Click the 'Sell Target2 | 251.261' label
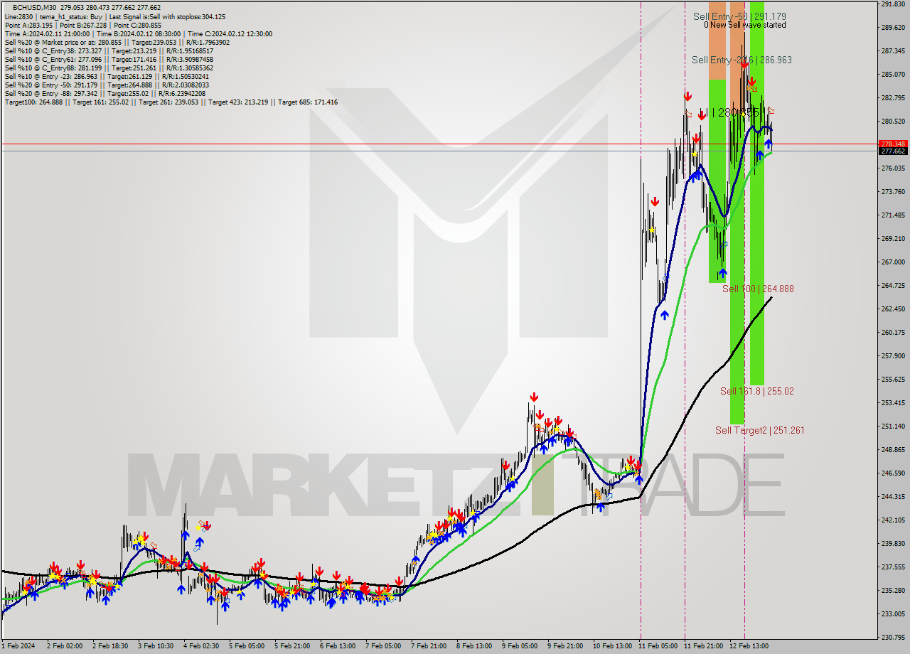Screen dimensions: 910x654 pyautogui.click(x=759, y=430)
